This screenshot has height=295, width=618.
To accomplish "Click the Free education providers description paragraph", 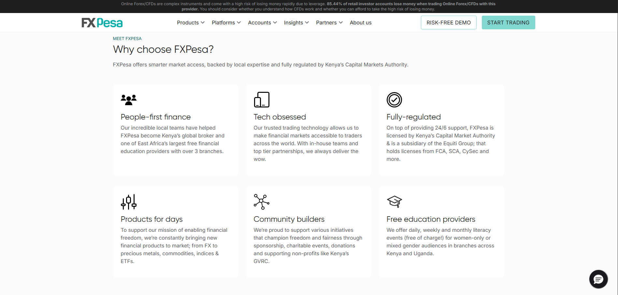I will [440, 242].
